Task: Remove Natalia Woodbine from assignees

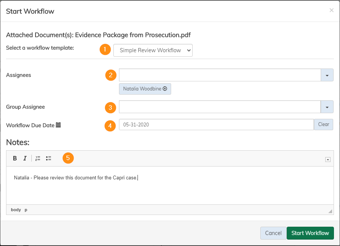Action: 165,89
